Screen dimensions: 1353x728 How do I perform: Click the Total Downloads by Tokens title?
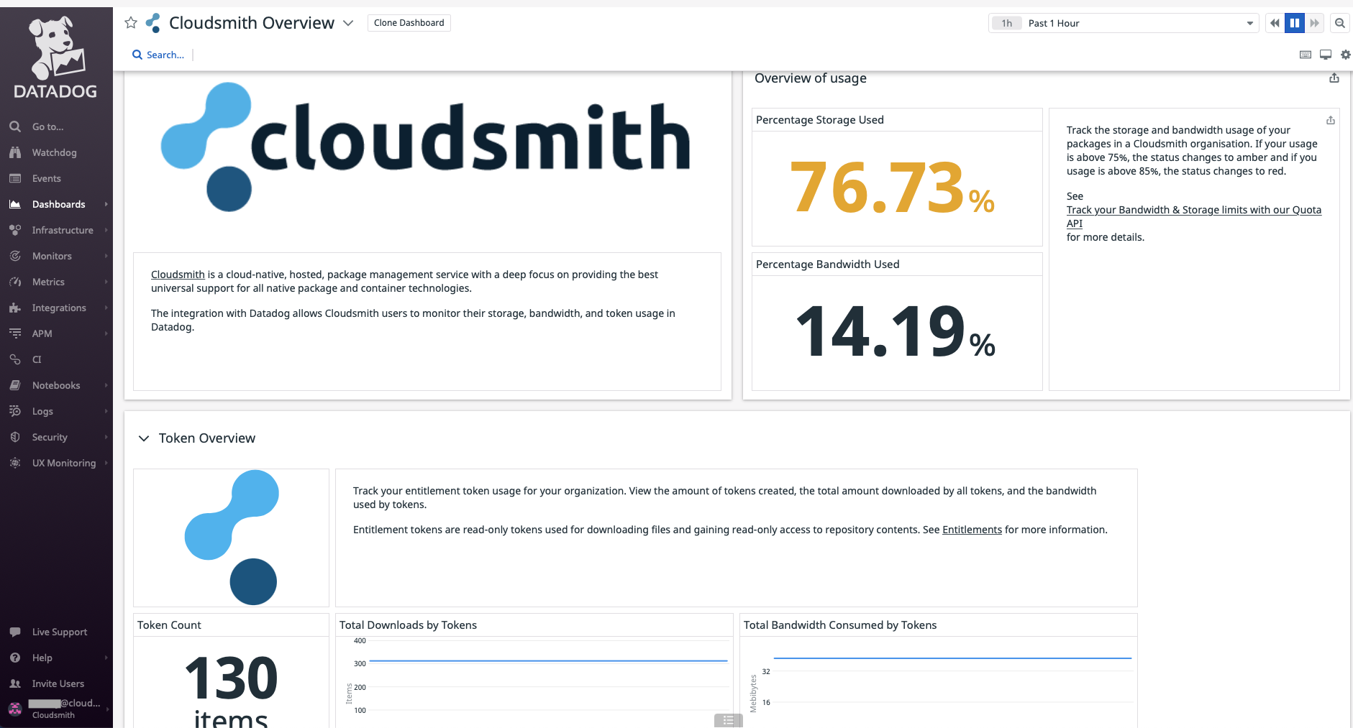click(408, 625)
